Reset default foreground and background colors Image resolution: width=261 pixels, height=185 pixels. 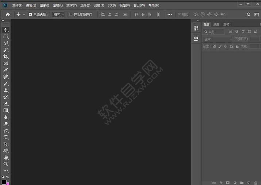pos(3,177)
